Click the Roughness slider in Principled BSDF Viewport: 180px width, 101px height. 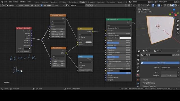[119, 48]
